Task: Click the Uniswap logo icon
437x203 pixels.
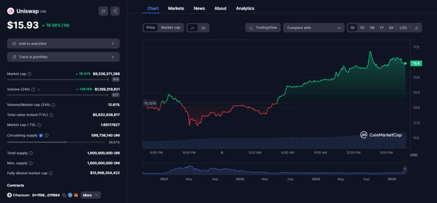Action: pyautogui.click(x=11, y=11)
